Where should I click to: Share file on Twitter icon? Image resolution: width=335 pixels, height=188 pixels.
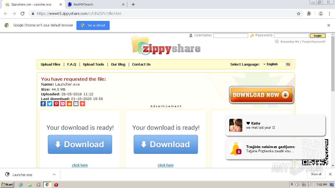coord(50,104)
